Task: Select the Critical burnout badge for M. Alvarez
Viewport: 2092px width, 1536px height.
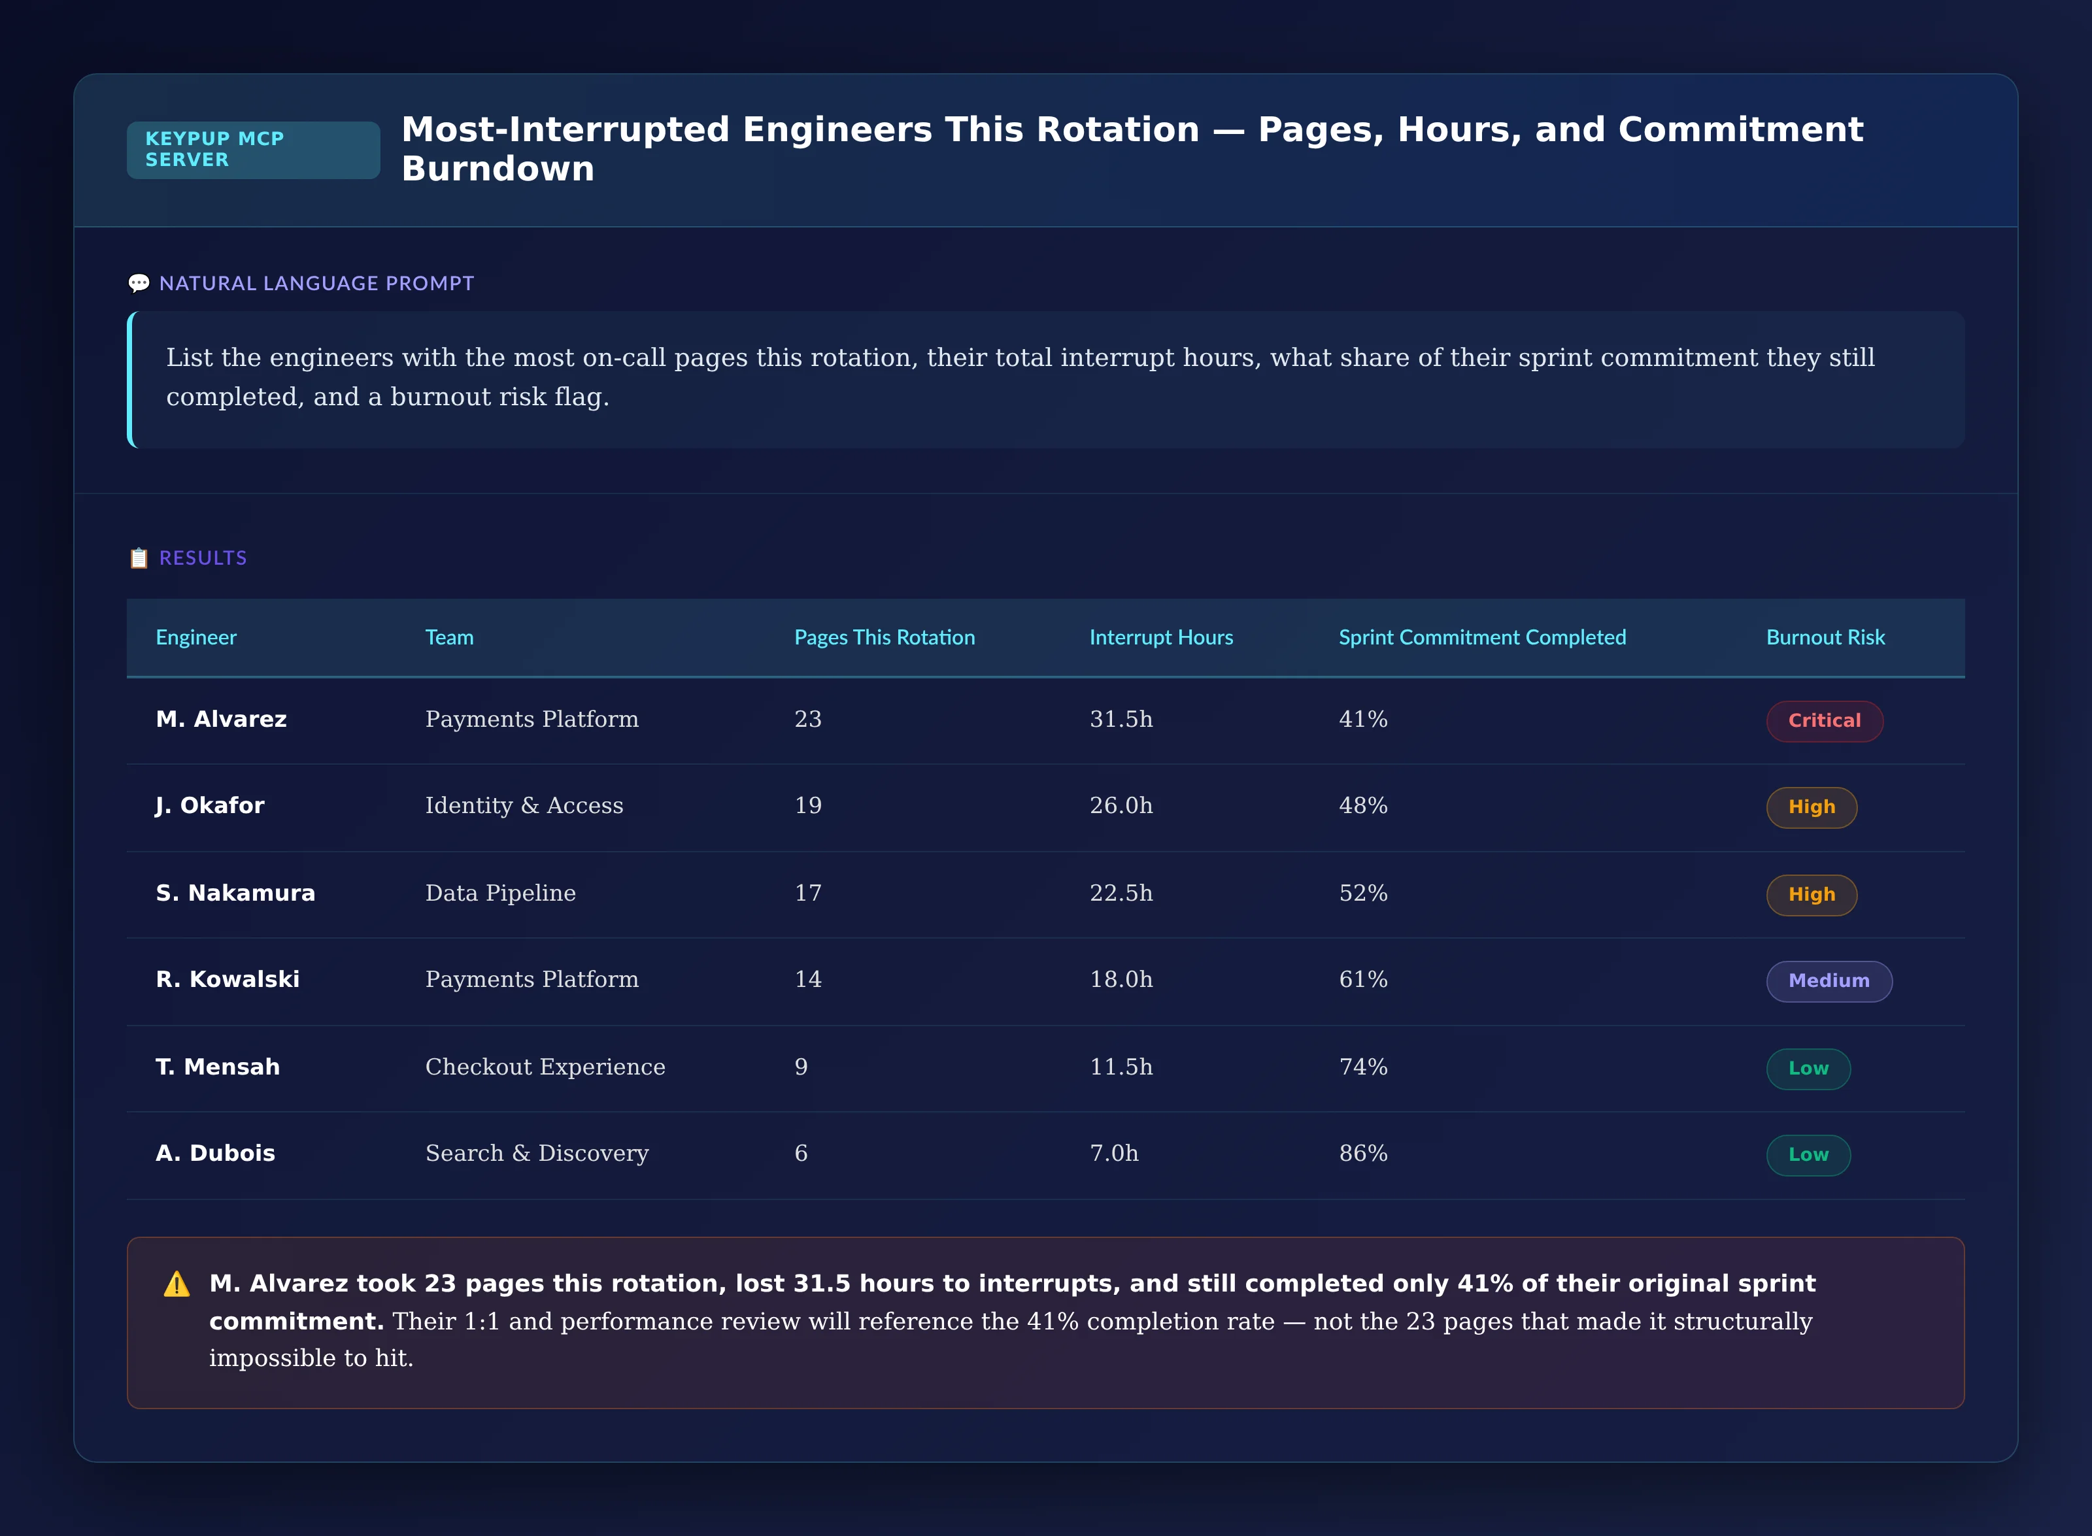Action: [x=1824, y=720]
